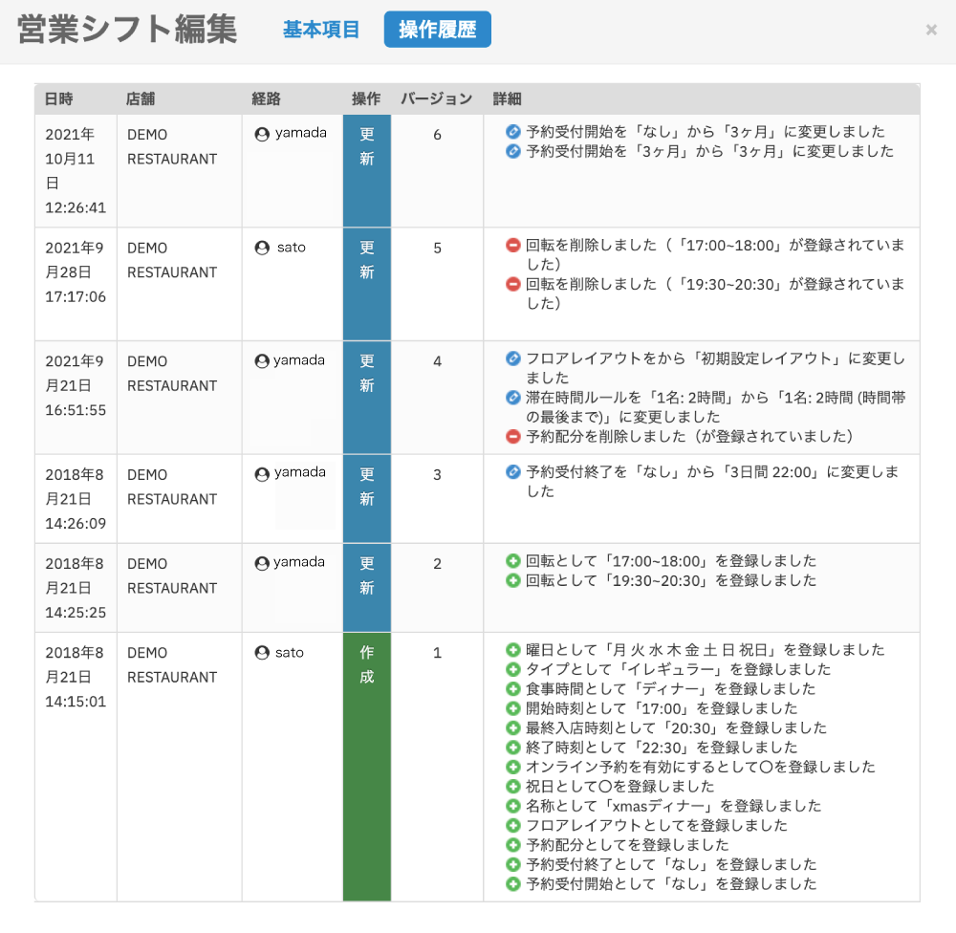Click version number 5
The width and height of the screenshot is (956, 933).
437,249
